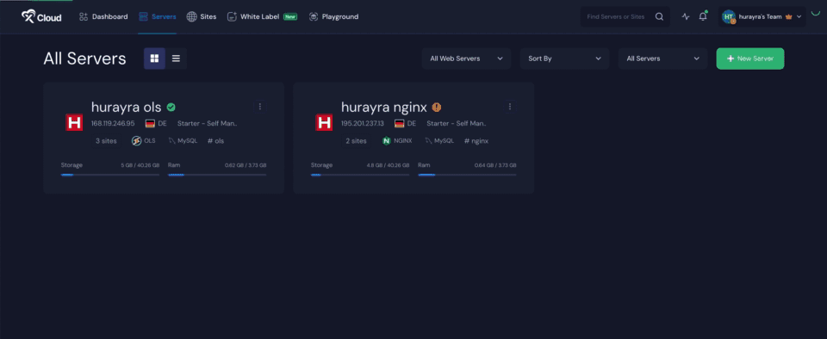Screen dimensions: 827x339
Task: Click the Hetzner logo on hurayra ols
Action: [74, 123]
